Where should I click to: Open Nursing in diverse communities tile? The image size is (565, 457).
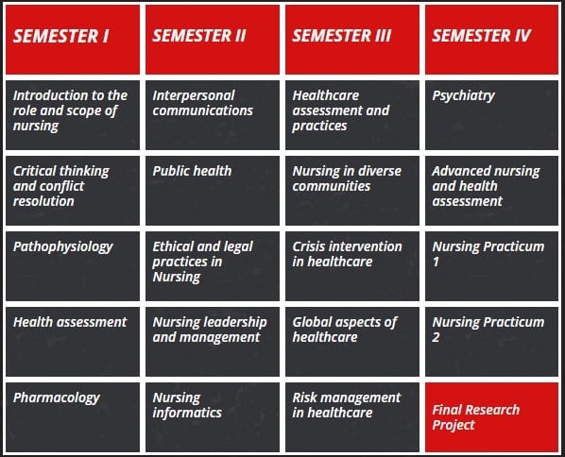352,191
